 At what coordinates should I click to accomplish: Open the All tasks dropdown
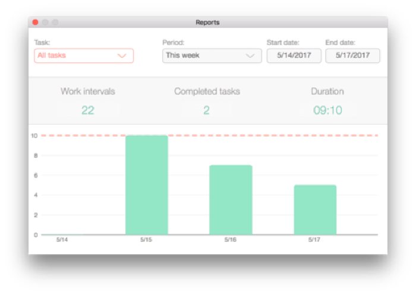(84, 56)
